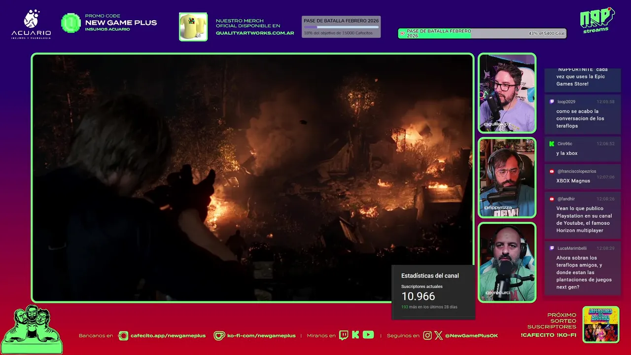
Task: Click the green three-hosts mascot logo
Action: (x=32, y=329)
